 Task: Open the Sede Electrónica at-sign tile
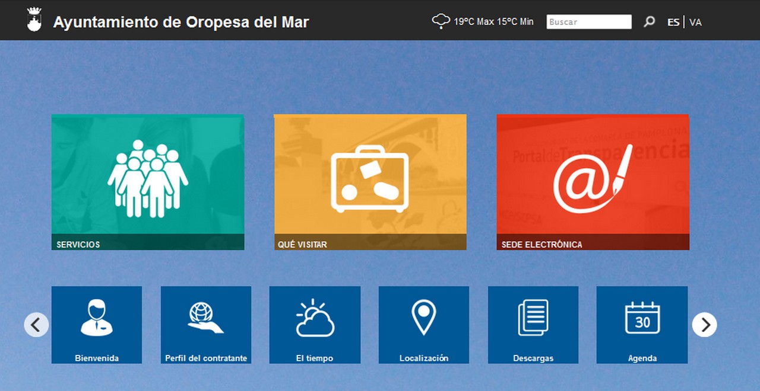tap(593, 182)
